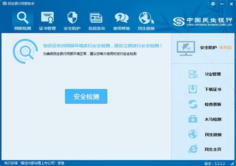The width and height of the screenshot is (236, 166).
Task: Open the 网银检测 magnifier tab
Action: 22,21
